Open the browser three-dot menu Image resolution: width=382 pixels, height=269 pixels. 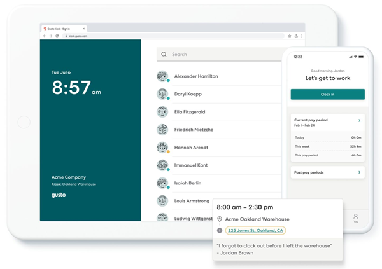(302, 36)
